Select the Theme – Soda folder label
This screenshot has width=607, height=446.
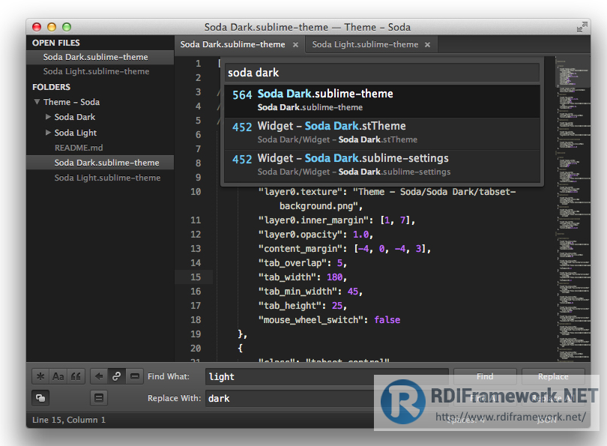pyautogui.click(x=72, y=102)
